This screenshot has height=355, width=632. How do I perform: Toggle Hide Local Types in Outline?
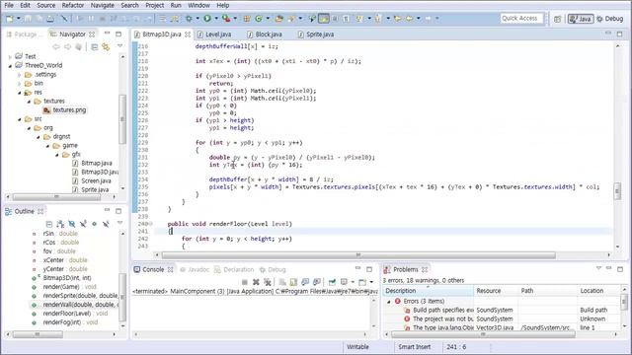106,224
